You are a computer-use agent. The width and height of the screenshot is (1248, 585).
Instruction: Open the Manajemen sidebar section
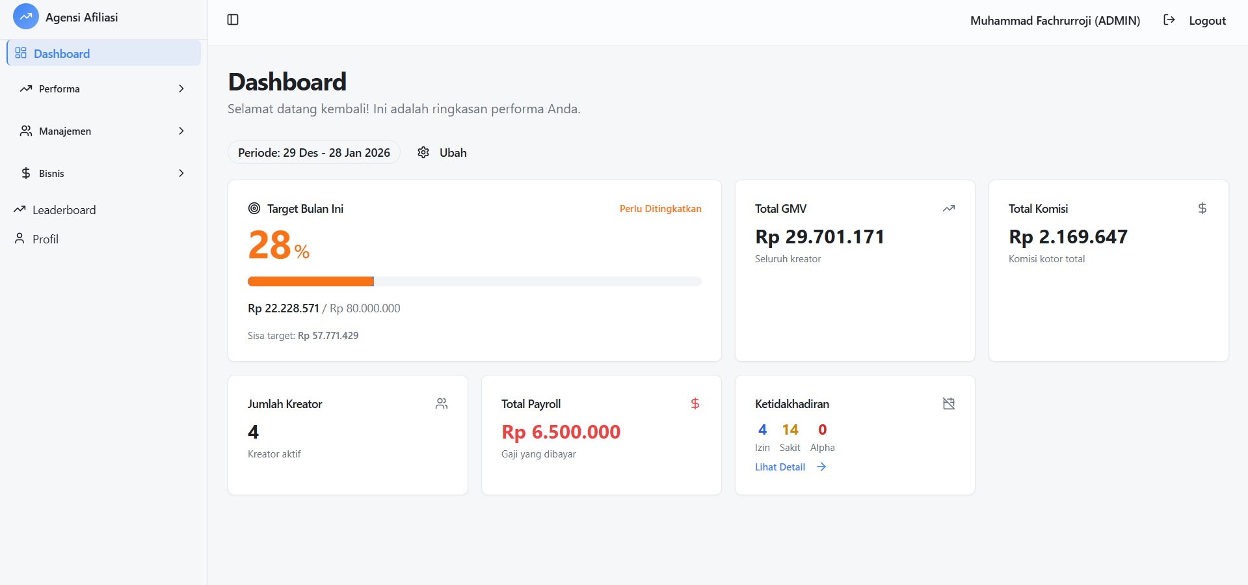pyautogui.click(x=104, y=131)
